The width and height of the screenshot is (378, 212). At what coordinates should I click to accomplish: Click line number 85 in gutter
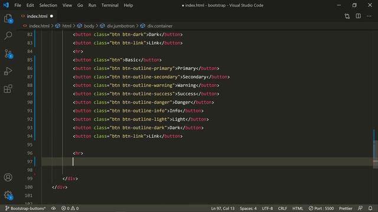click(x=30, y=60)
